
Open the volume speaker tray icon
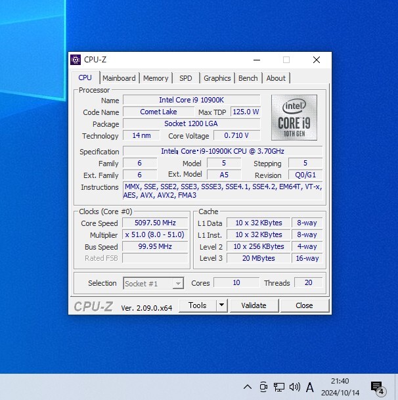point(295,387)
